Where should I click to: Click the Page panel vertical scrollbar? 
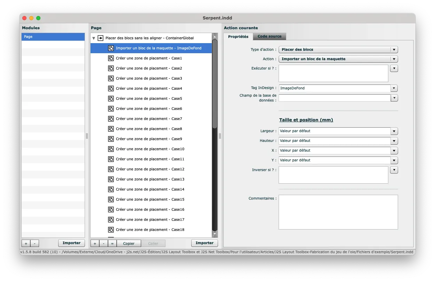click(x=215, y=83)
